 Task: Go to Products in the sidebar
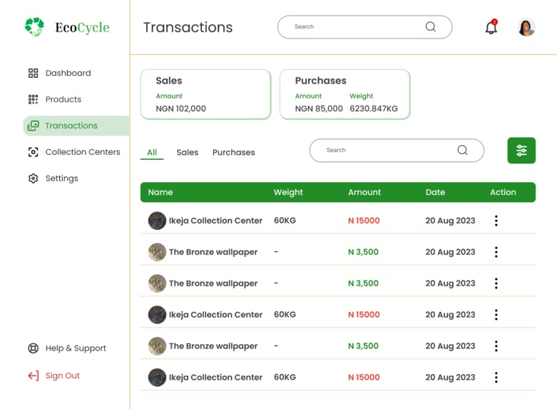point(55,99)
